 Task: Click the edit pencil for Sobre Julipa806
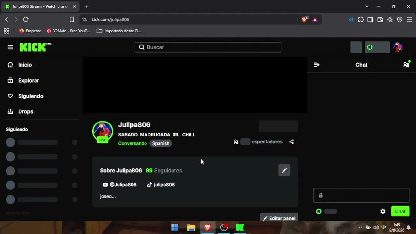click(x=284, y=170)
